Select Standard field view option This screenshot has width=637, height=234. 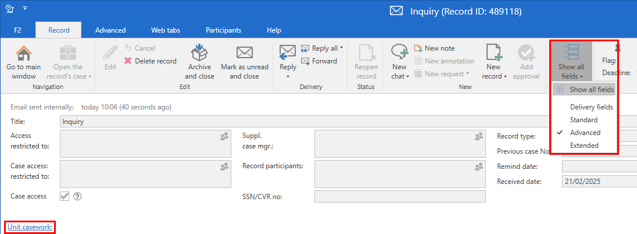(584, 120)
